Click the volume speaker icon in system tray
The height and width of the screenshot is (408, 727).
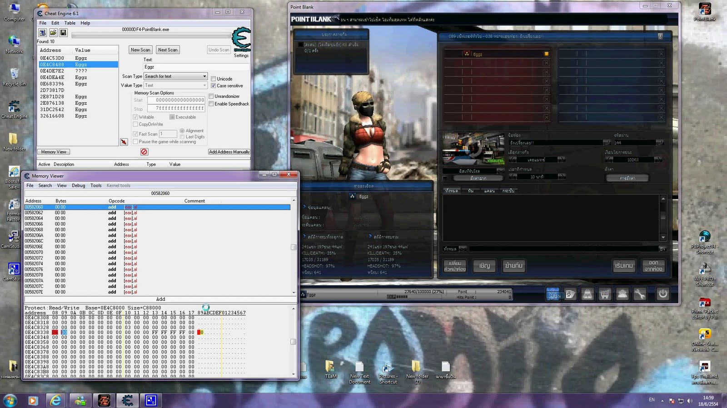[689, 401]
